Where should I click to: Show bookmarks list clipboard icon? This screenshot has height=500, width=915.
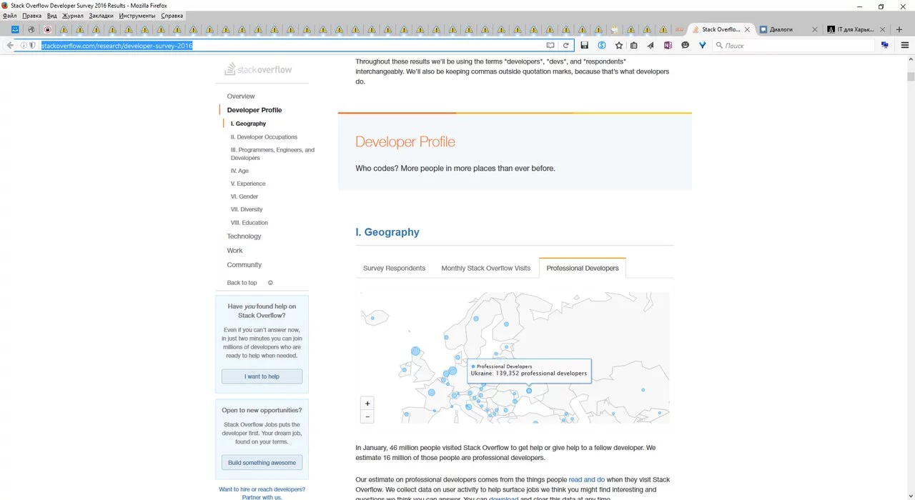pyautogui.click(x=633, y=45)
